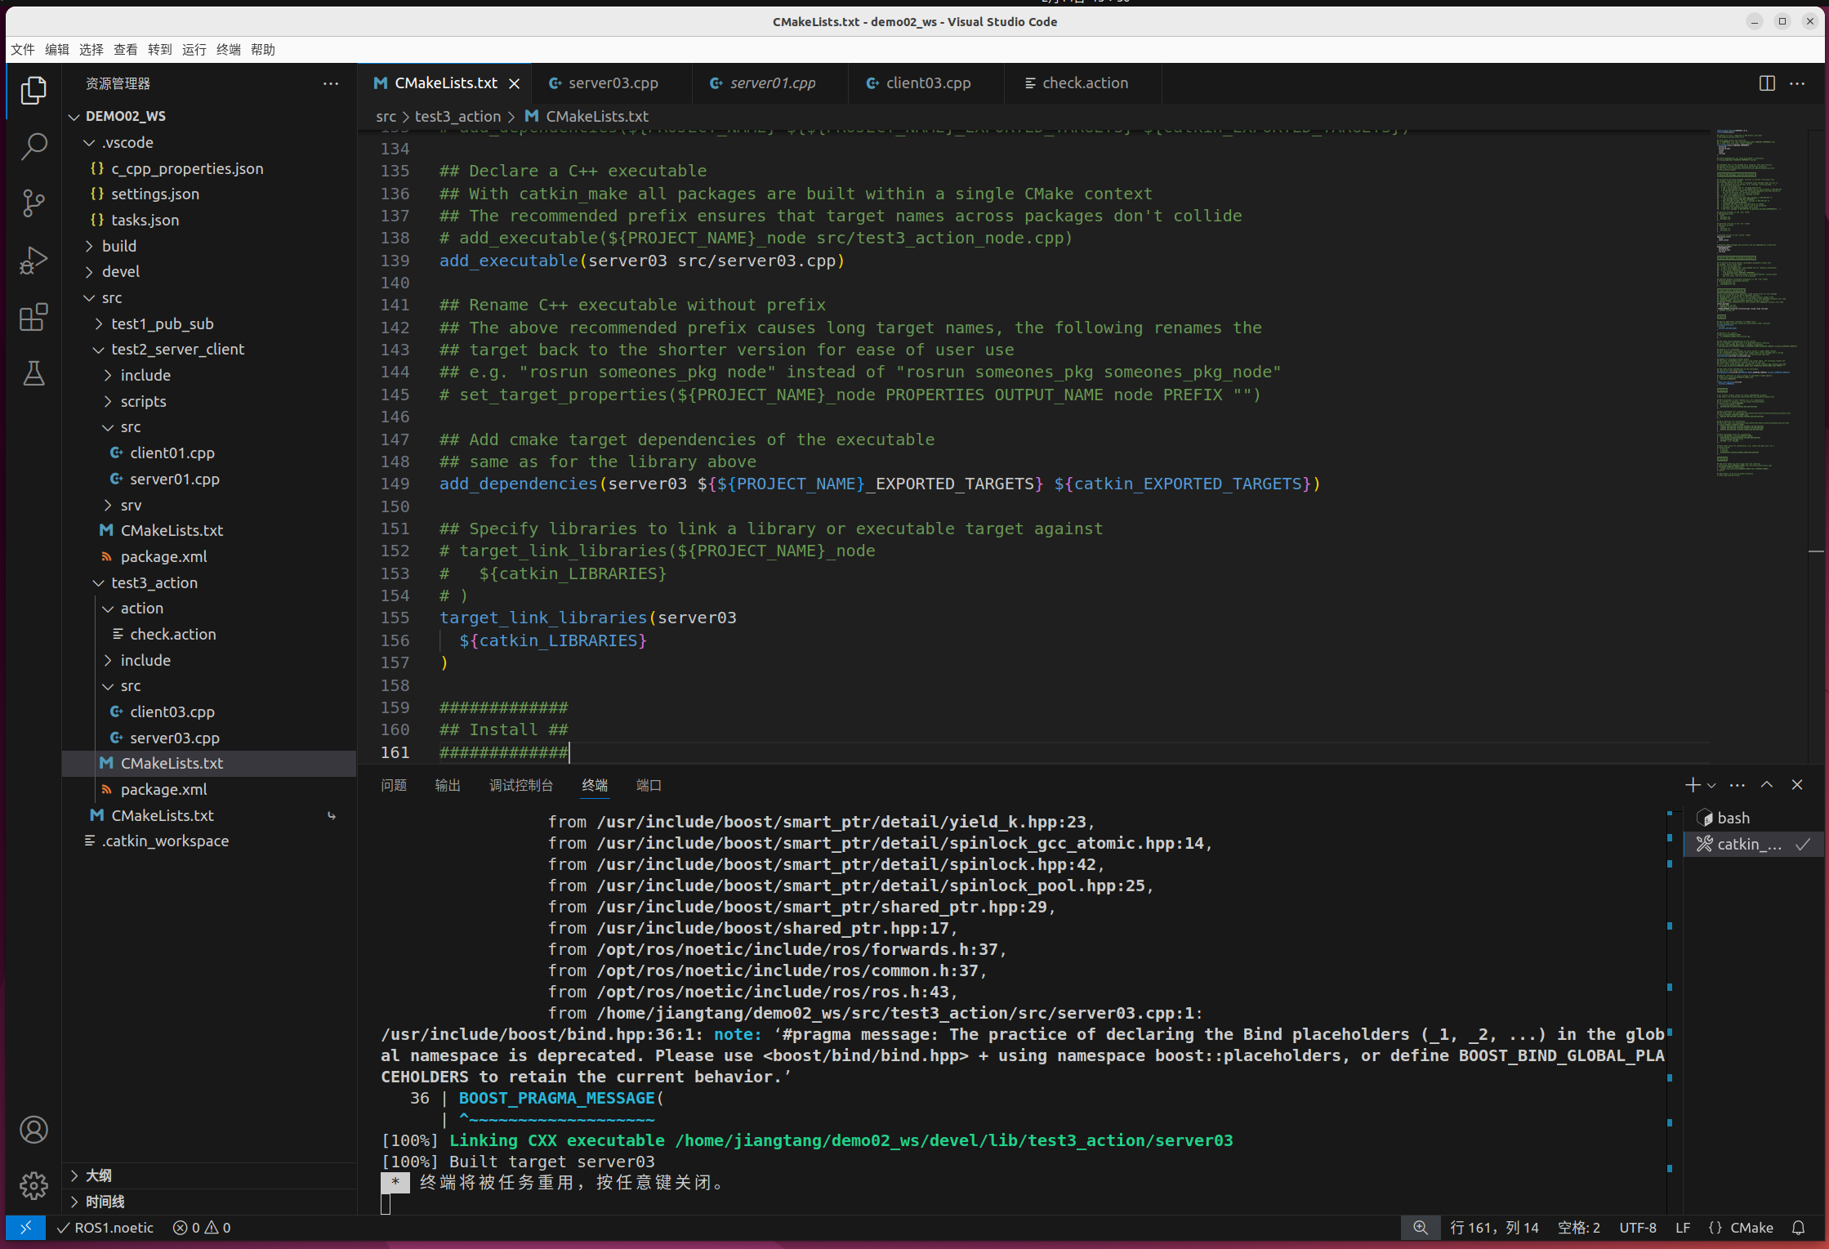The width and height of the screenshot is (1829, 1249).
Task: Click the LF line ending indicator
Action: tap(1683, 1228)
